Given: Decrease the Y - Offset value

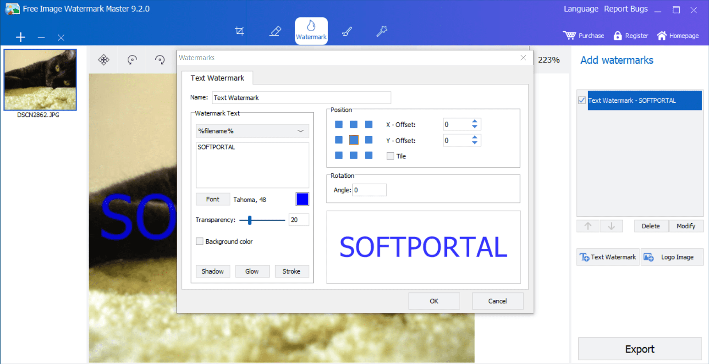Looking at the screenshot, I should 475,143.
